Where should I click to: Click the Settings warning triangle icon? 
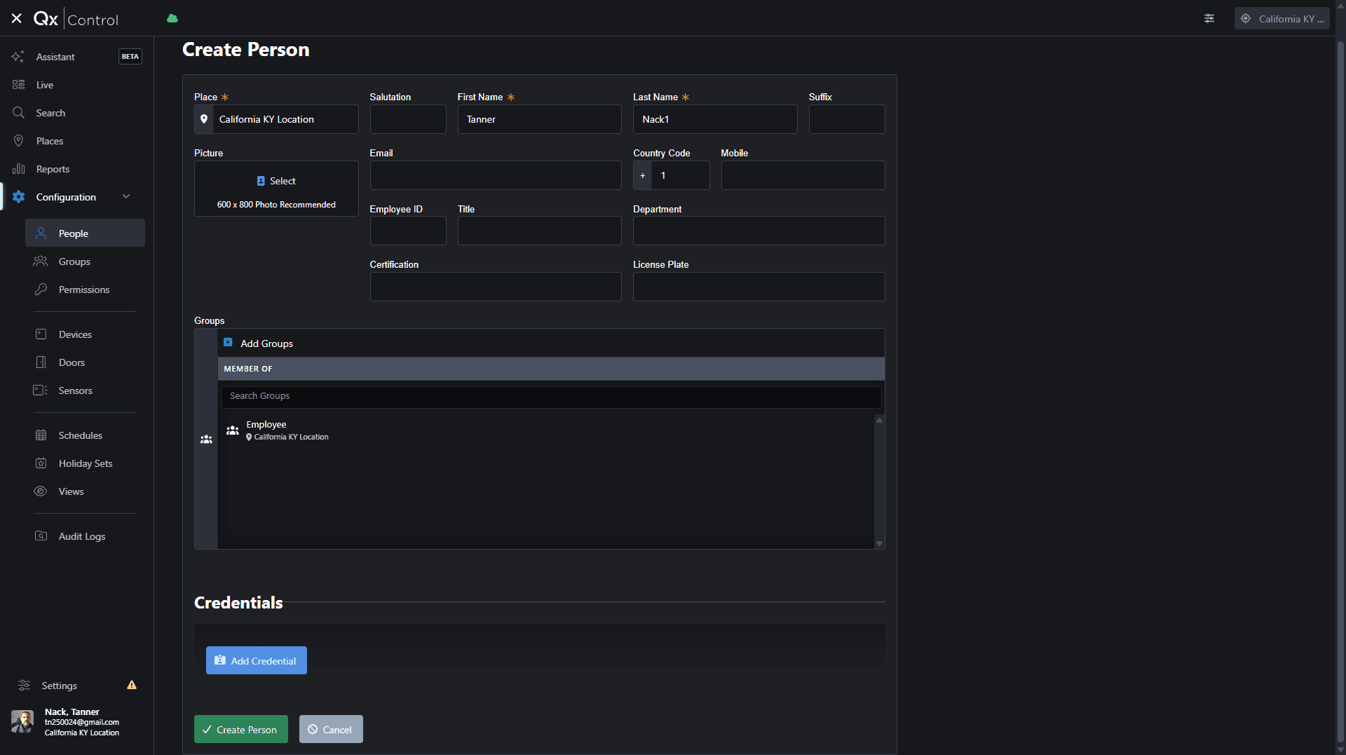[x=132, y=685]
